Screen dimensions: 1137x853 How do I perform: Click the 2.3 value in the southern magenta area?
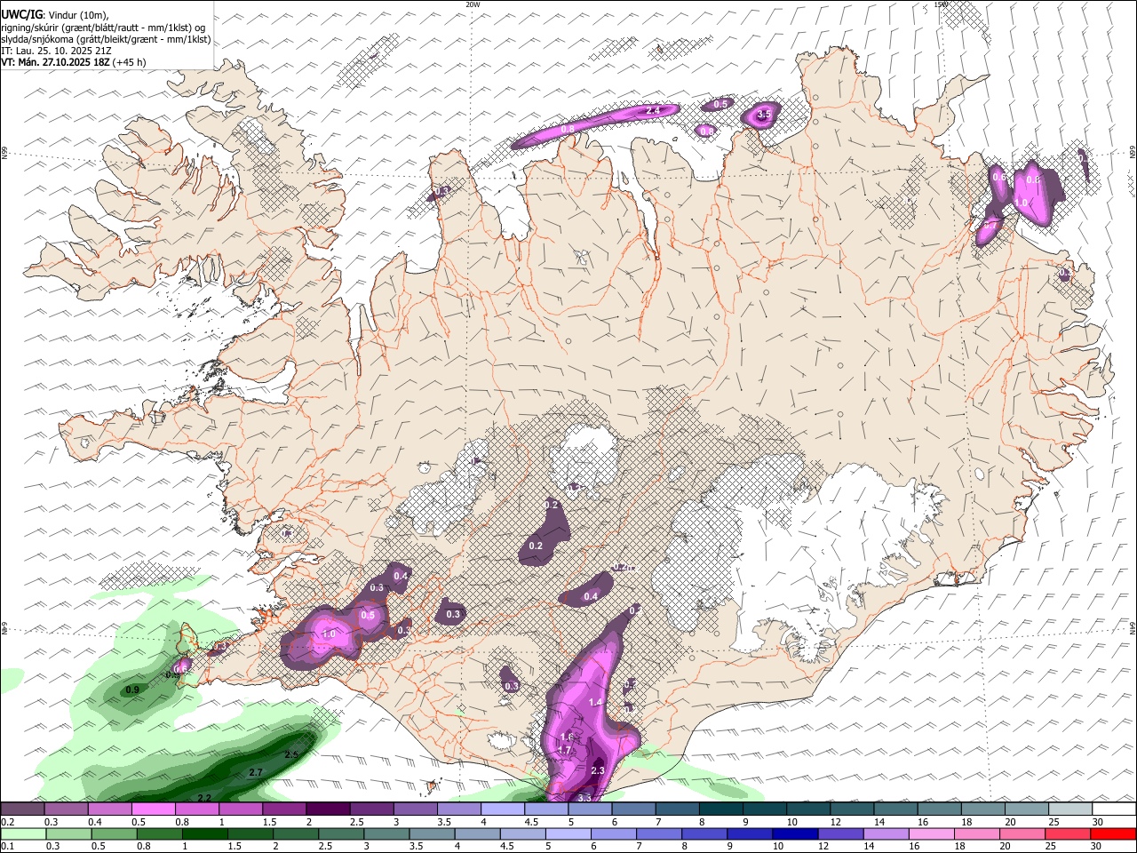[x=598, y=770]
